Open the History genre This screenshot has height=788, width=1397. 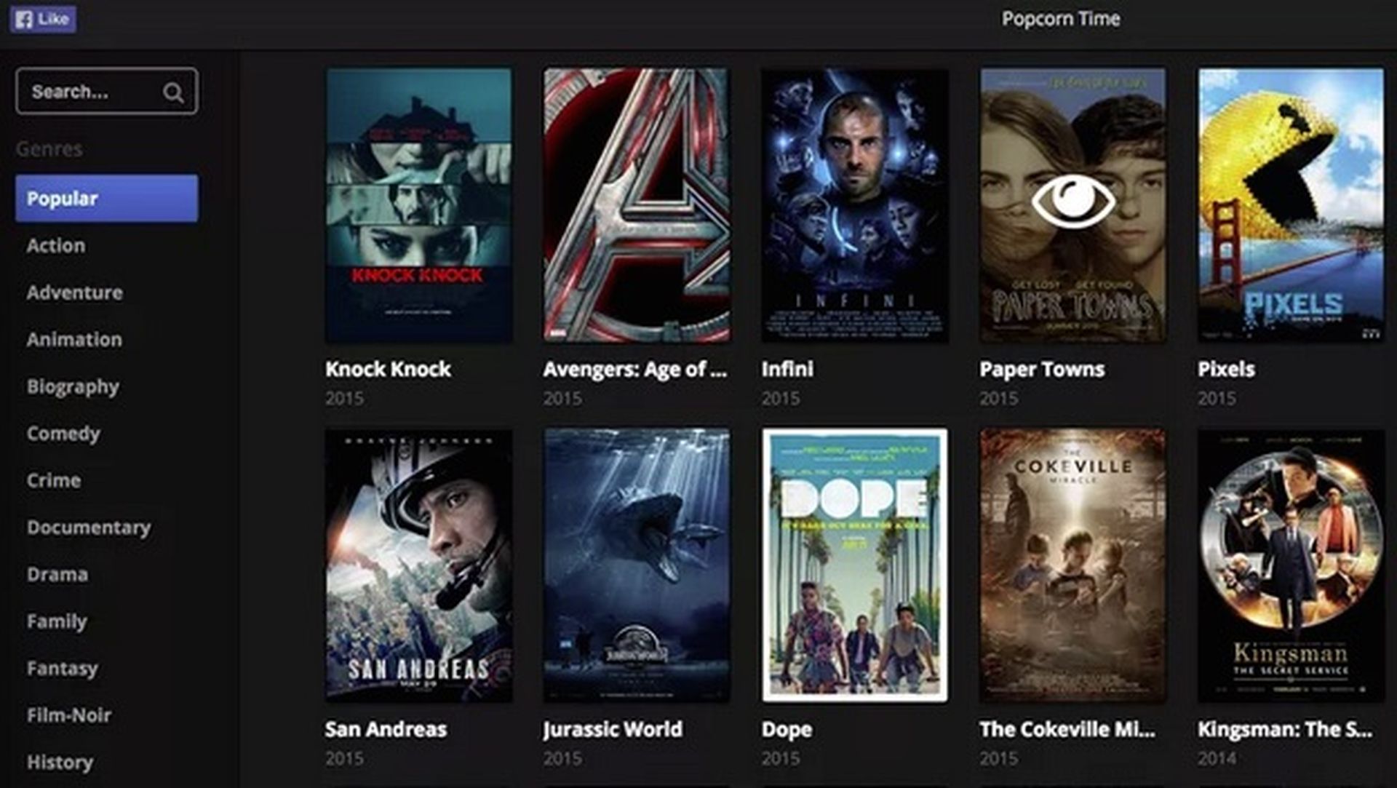(59, 763)
